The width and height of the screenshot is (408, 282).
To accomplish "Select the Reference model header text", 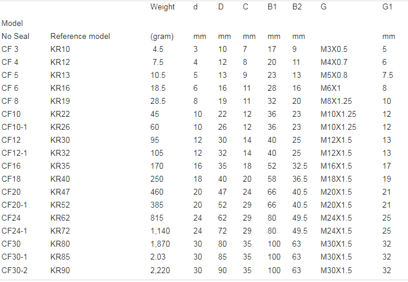I will click(x=80, y=36).
